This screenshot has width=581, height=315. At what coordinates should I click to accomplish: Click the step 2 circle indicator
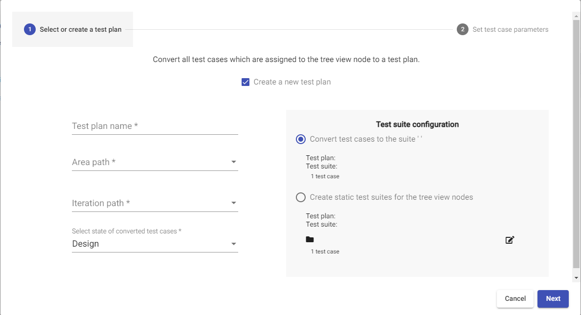(462, 29)
